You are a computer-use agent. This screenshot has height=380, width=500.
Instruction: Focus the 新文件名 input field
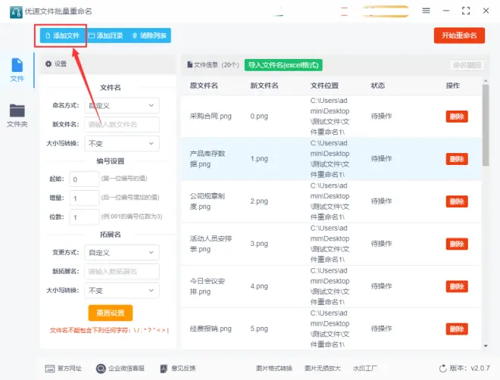coord(122,125)
